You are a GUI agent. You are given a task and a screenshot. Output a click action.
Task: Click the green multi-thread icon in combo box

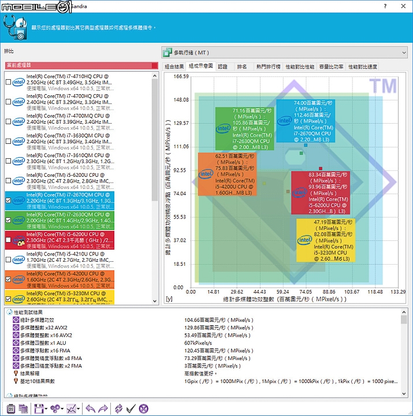168,53
